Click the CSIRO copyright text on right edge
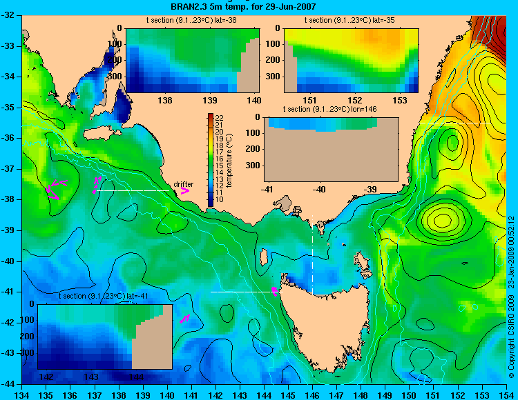 (511, 297)
